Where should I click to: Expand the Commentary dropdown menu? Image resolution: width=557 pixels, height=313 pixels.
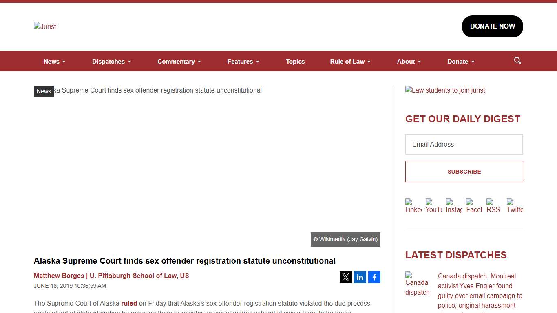pos(179,62)
